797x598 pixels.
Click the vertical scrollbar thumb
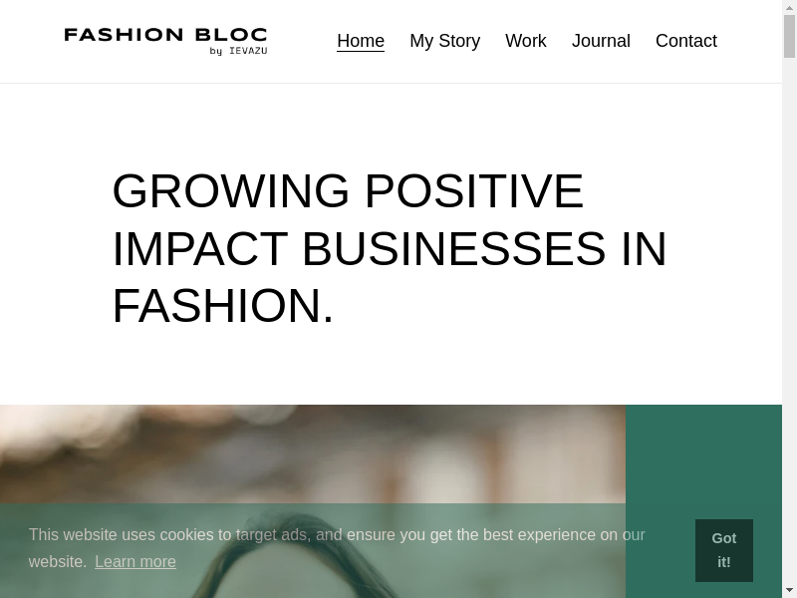click(789, 36)
